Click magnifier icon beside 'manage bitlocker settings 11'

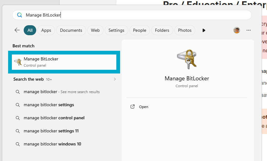[18, 131]
